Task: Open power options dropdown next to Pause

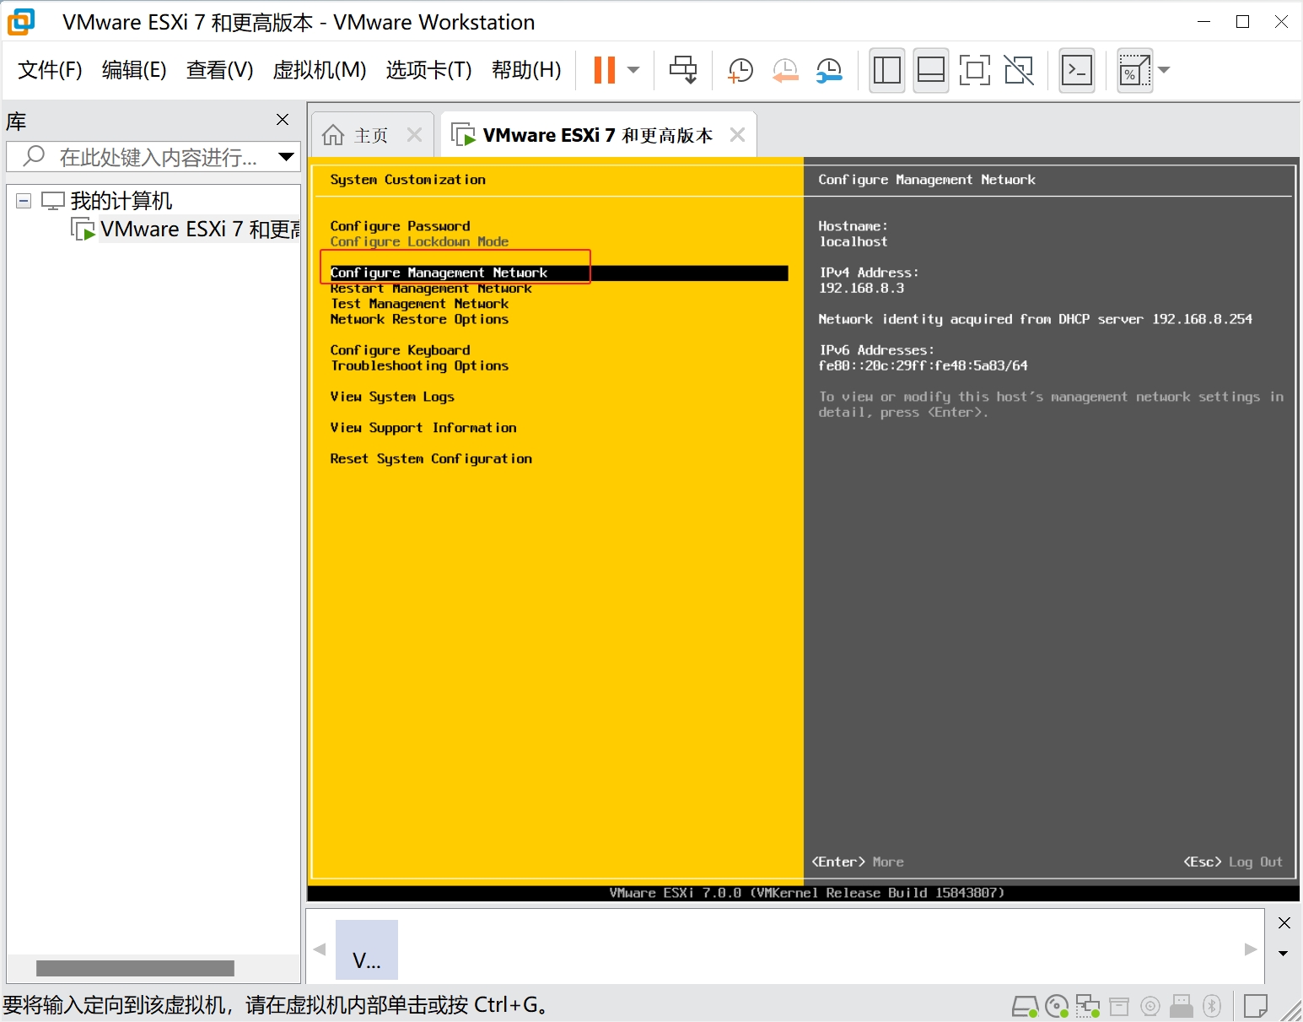Action: 633,70
